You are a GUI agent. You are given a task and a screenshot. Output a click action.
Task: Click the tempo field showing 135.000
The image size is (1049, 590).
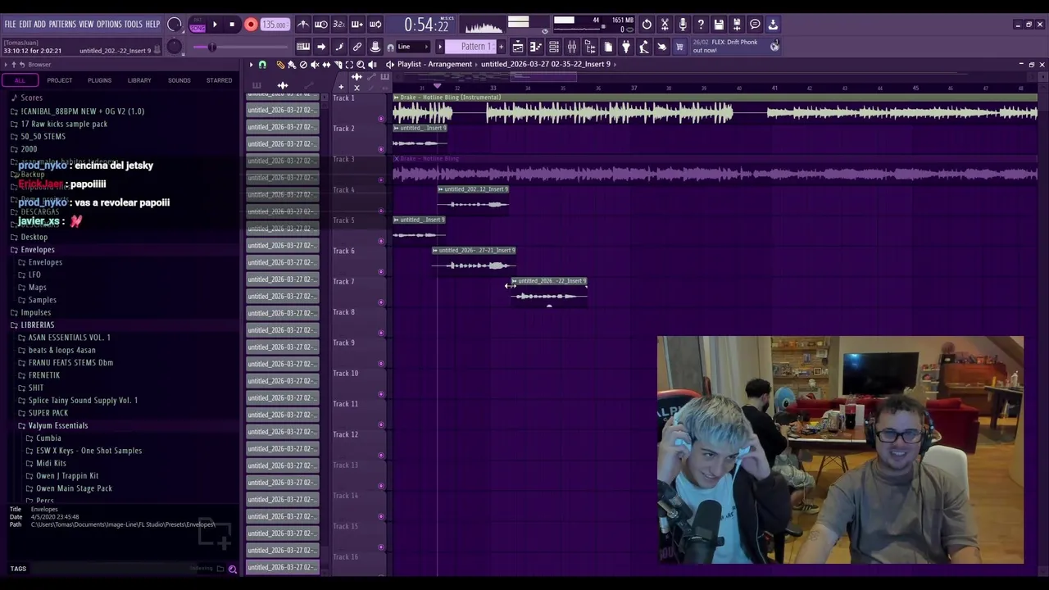(275, 25)
